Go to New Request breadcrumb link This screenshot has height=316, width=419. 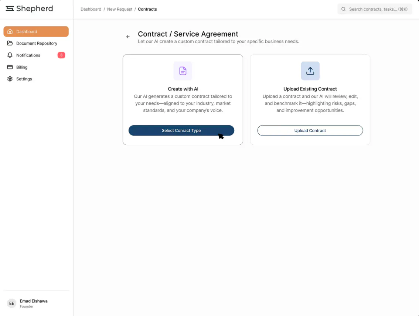click(x=119, y=9)
